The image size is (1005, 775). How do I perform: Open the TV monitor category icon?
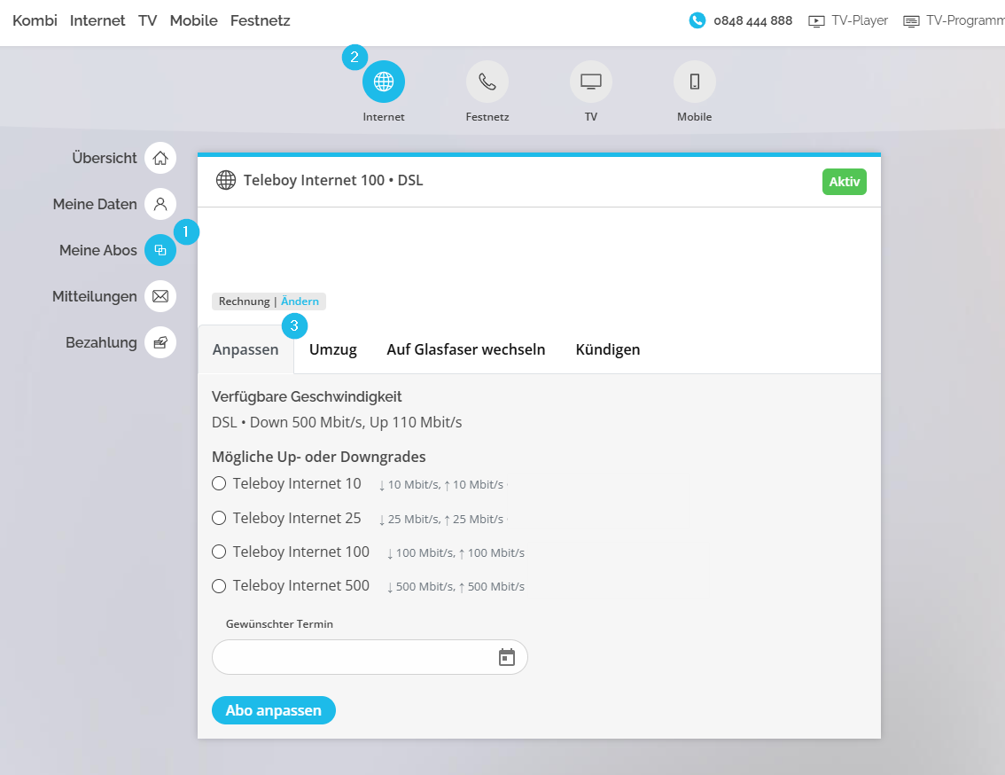tap(591, 82)
